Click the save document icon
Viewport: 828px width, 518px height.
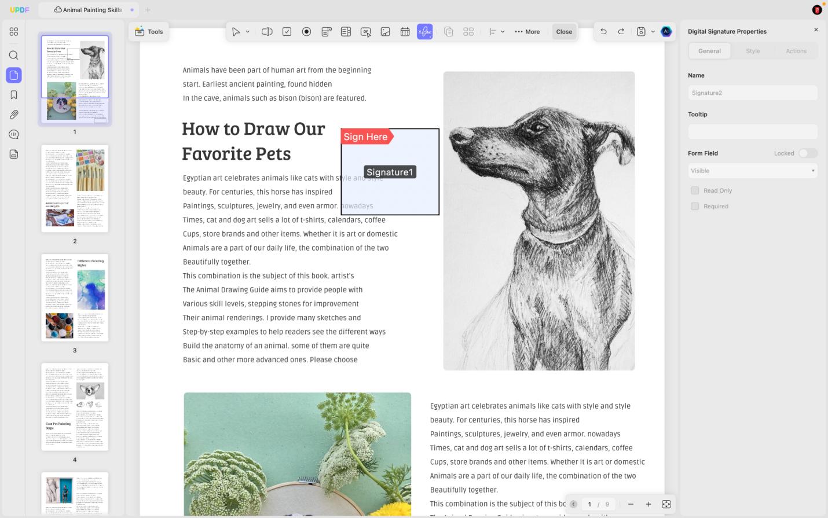coord(641,32)
